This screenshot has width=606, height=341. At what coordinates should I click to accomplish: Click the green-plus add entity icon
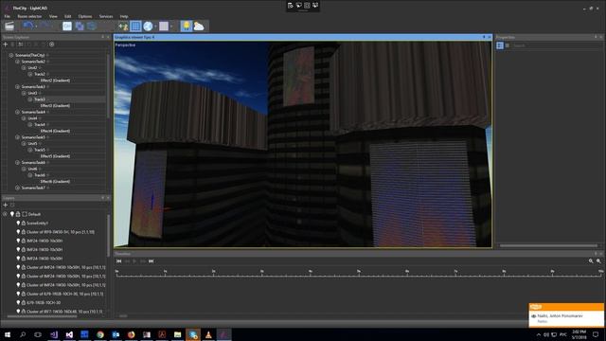point(123,27)
